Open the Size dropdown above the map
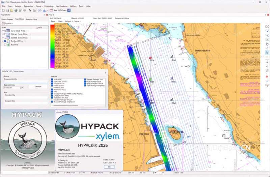This screenshot has height=177, width=270. point(61,21)
